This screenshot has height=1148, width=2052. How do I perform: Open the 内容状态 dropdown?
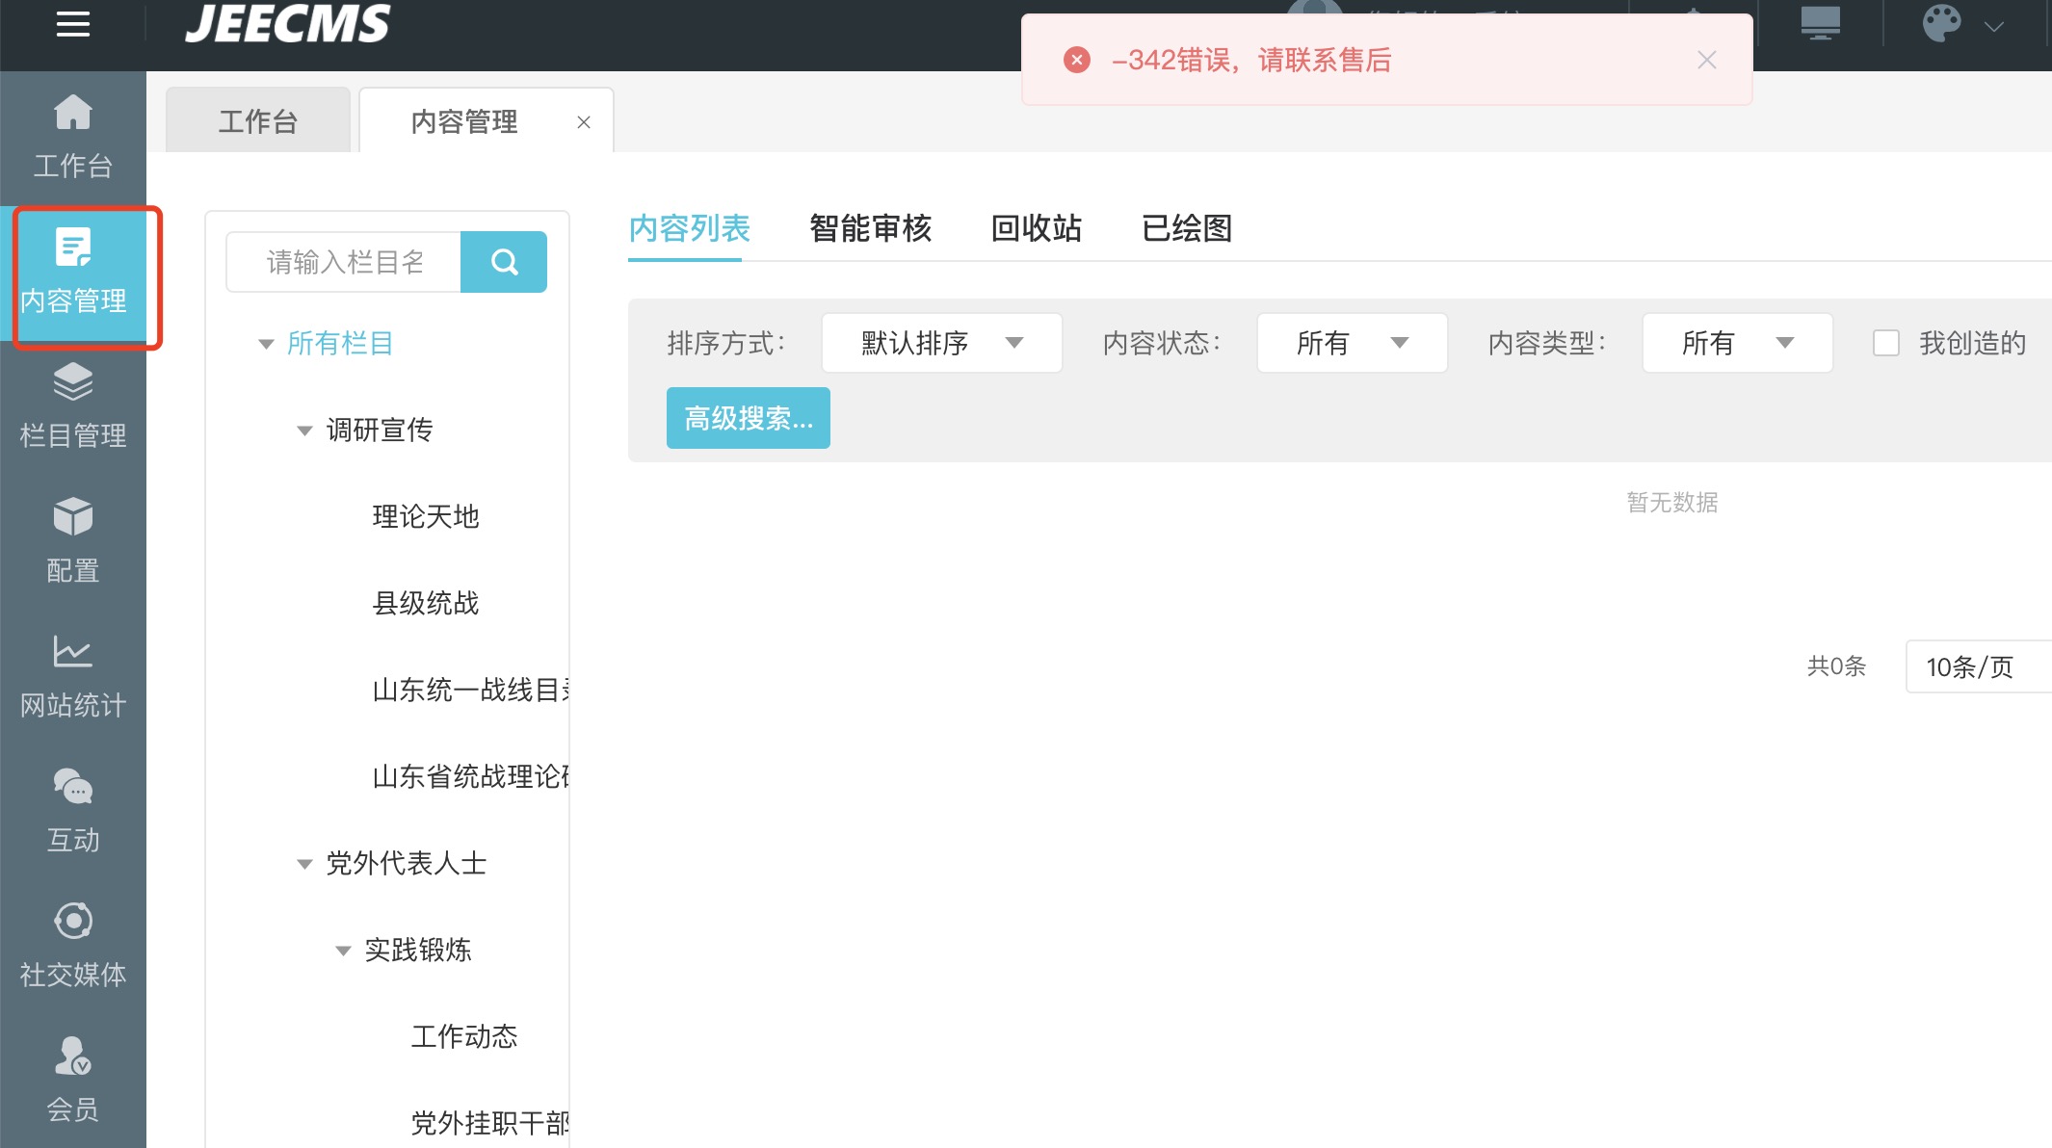(x=1352, y=343)
